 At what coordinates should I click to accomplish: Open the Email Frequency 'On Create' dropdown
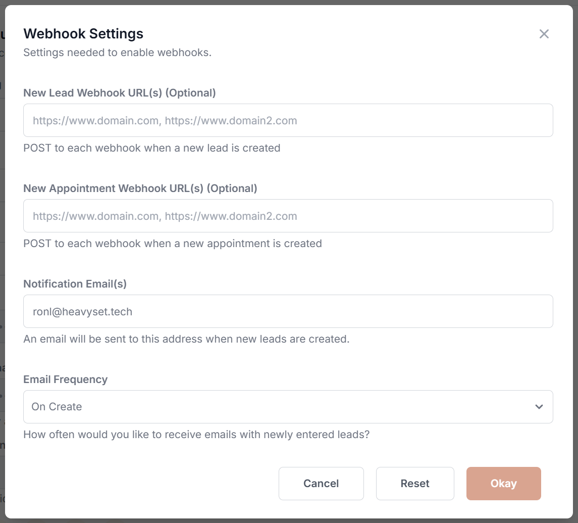coord(288,407)
